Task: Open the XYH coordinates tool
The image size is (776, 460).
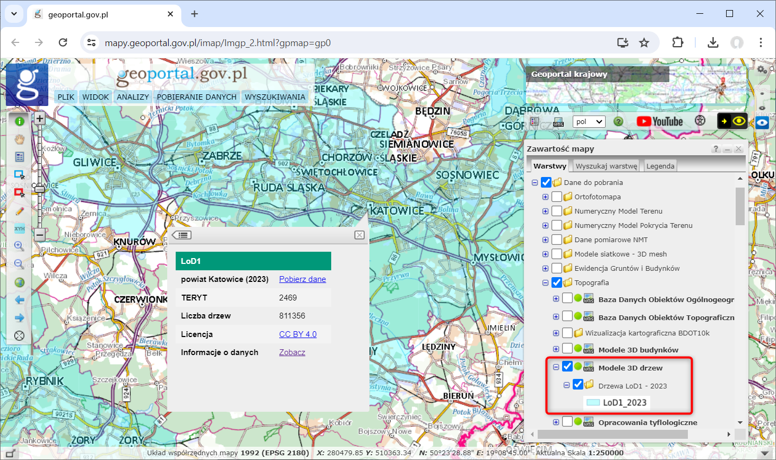Action: [19, 227]
